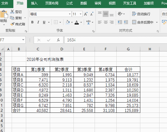This screenshot has height=132, width=167.
Task: Toggle Bold formatting
Action: pos(32,22)
